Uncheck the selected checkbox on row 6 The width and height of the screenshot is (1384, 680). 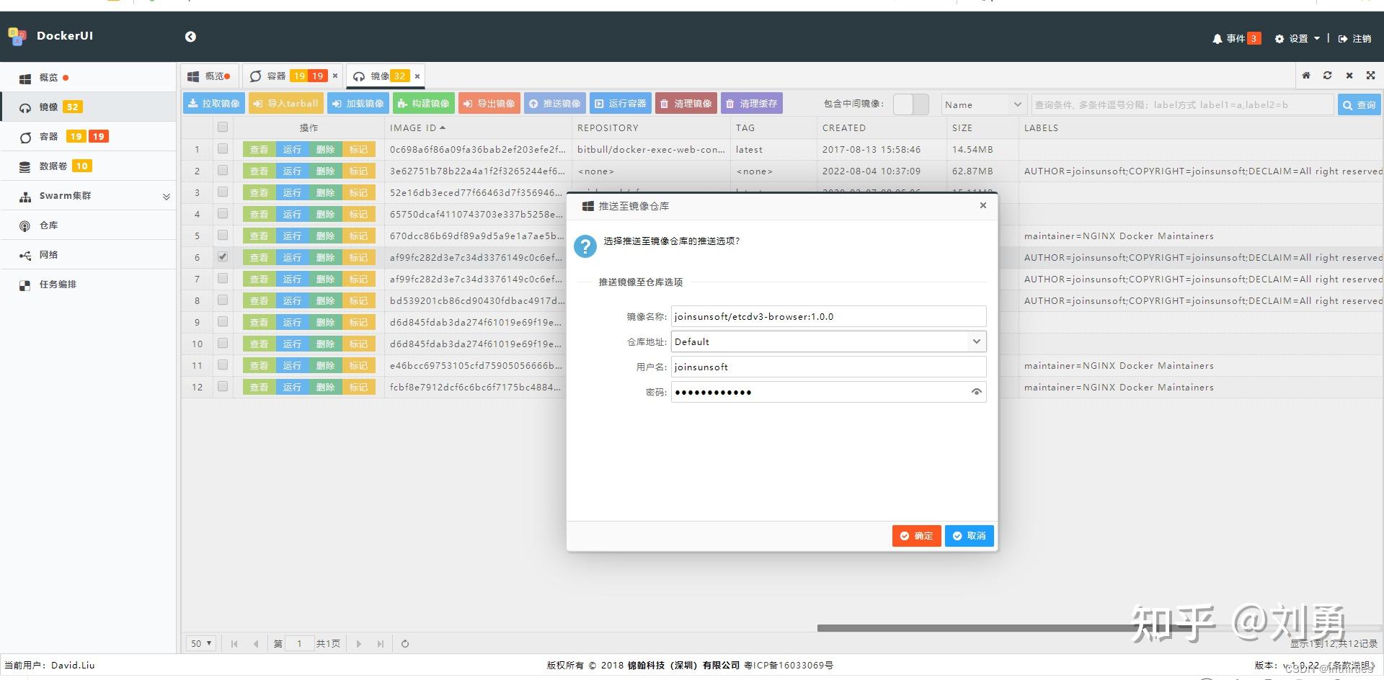[x=223, y=256]
